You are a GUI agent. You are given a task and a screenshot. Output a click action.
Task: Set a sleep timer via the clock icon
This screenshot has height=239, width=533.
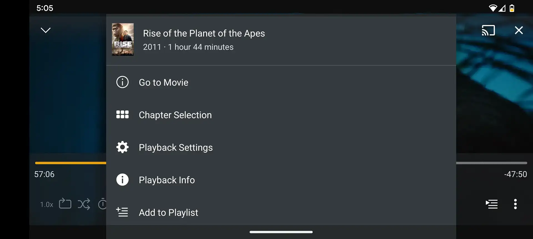[103, 204]
